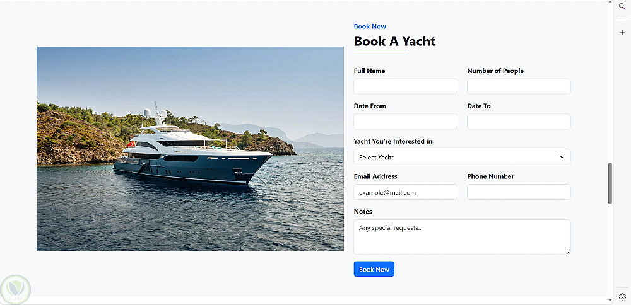Click the scrollbar down arrow
Screen dimensions: 631x305
pos(610,300)
